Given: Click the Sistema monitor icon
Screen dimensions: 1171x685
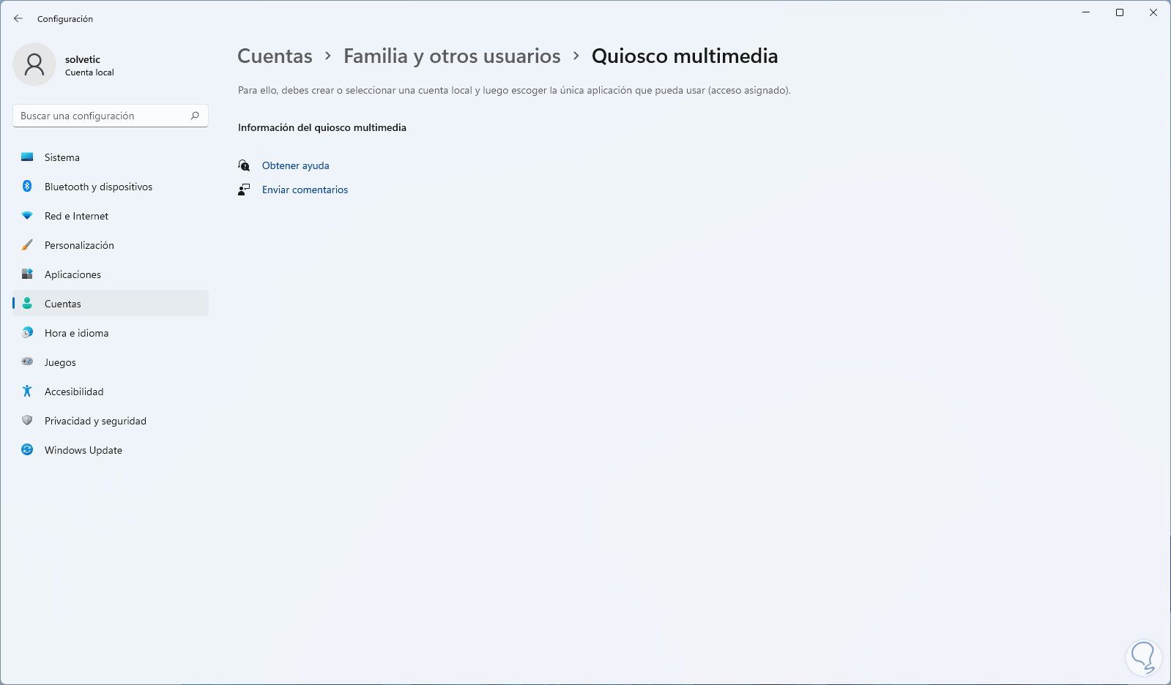Looking at the screenshot, I should (27, 157).
